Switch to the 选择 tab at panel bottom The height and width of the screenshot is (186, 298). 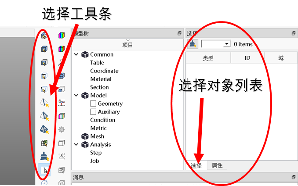(x=196, y=165)
